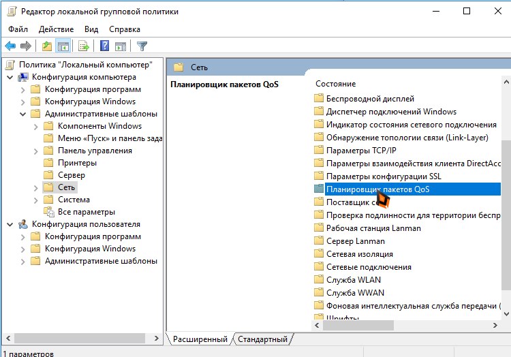
Task: Click the title bar application icon
Action: [12, 12]
